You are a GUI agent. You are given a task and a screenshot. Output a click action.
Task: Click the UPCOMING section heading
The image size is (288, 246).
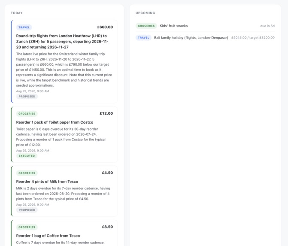point(145,13)
